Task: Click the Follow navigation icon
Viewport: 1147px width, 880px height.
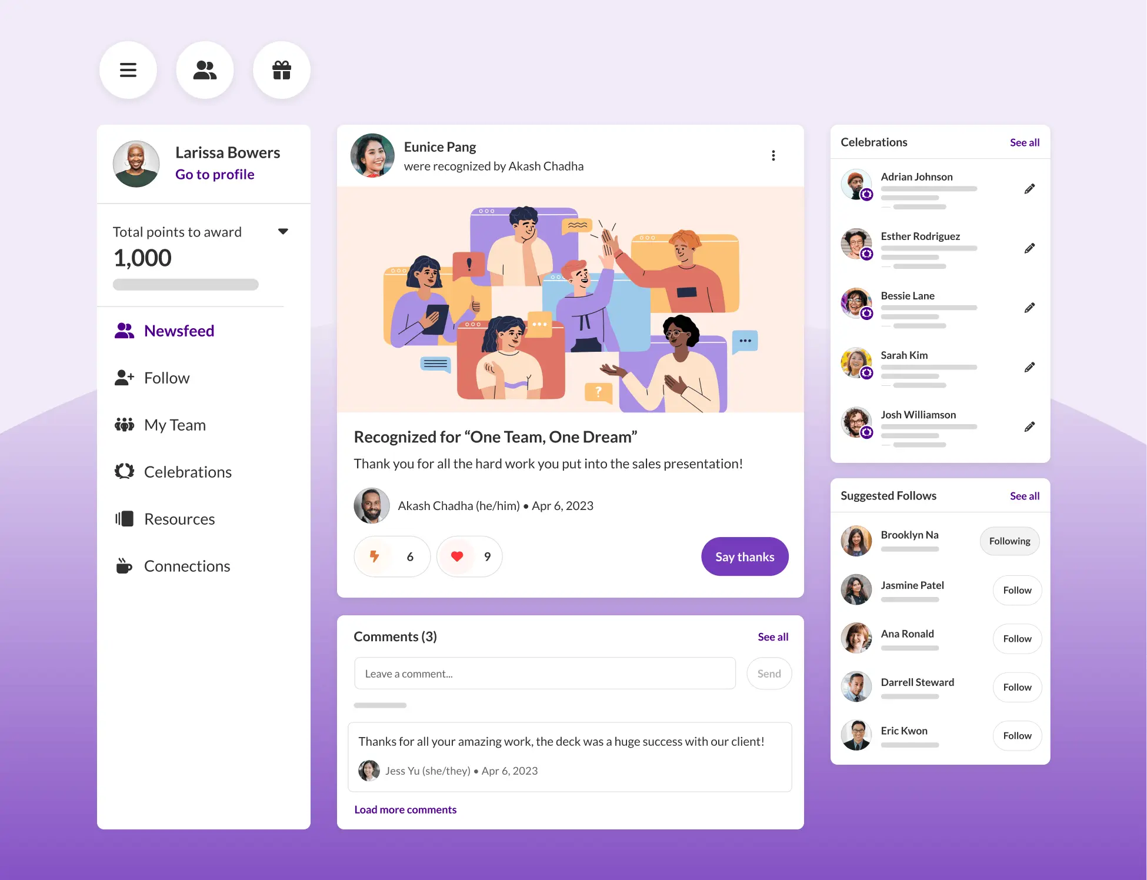Action: click(x=124, y=377)
